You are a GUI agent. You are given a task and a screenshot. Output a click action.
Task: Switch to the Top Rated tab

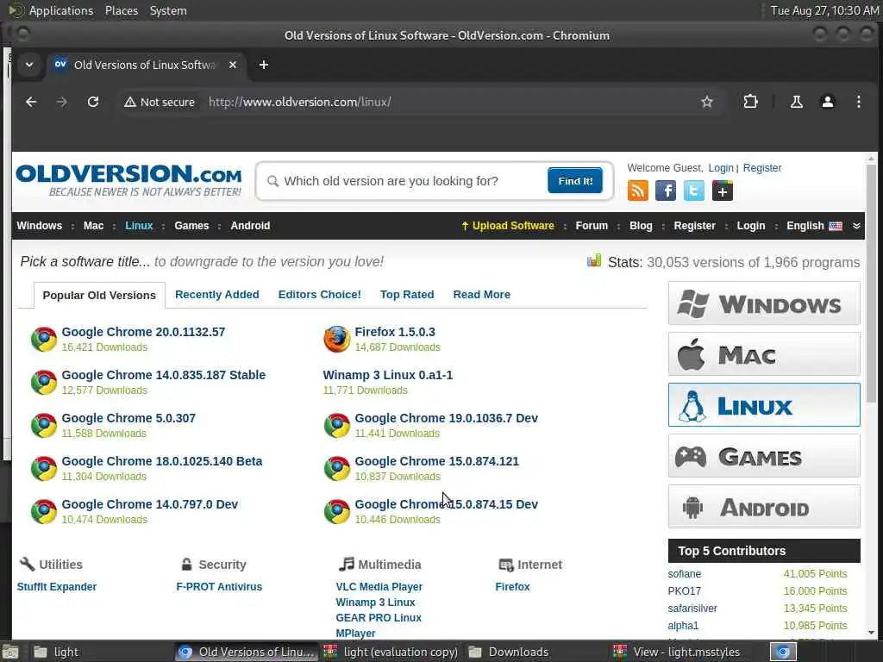407,295
